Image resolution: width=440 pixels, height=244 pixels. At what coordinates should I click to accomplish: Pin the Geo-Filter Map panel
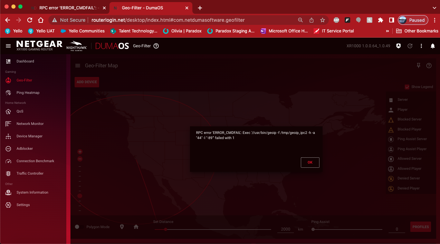pos(419,66)
